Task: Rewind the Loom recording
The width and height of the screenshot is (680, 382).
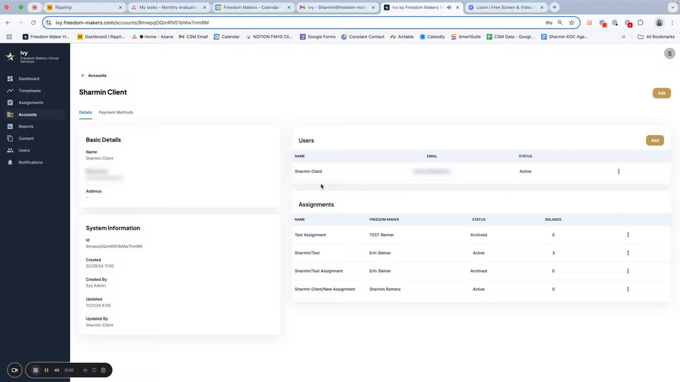Action: pos(57,370)
